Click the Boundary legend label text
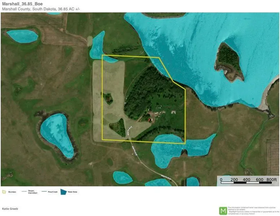The width and height of the screenshot is (280, 216). click(12, 192)
